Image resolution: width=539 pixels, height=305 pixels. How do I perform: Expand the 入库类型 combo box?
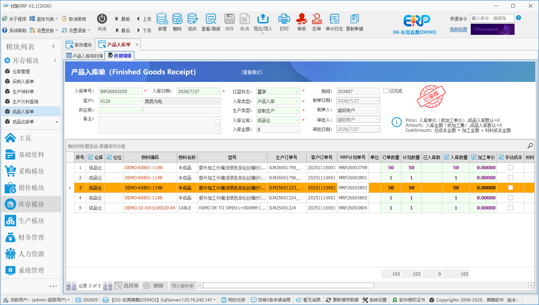click(x=297, y=101)
